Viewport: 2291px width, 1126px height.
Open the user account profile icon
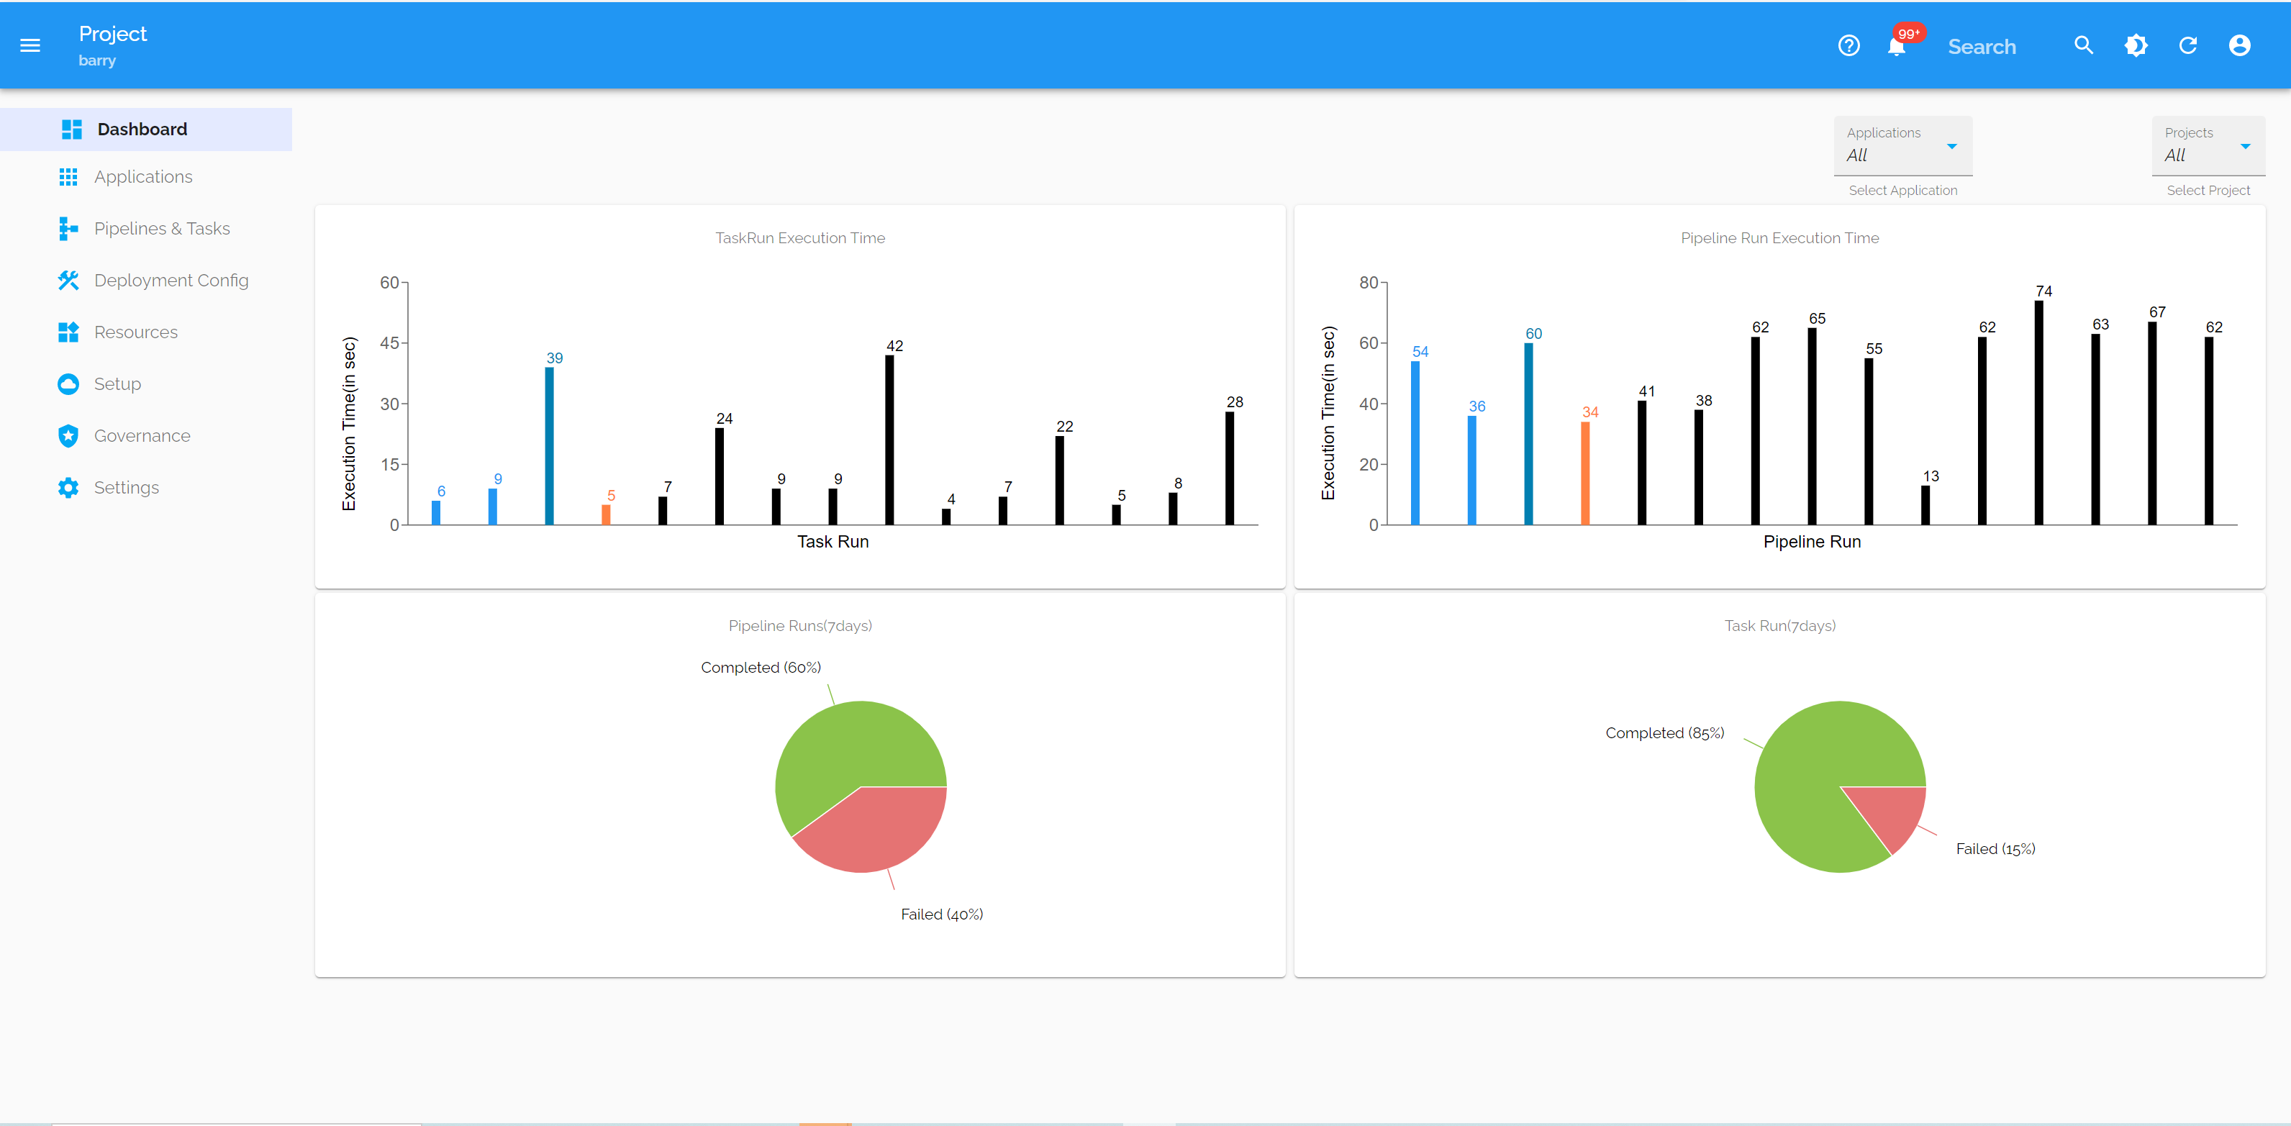point(2239,45)
